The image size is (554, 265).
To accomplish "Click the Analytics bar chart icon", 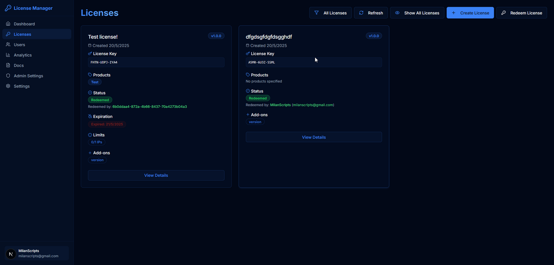I will tap(8, 55).
